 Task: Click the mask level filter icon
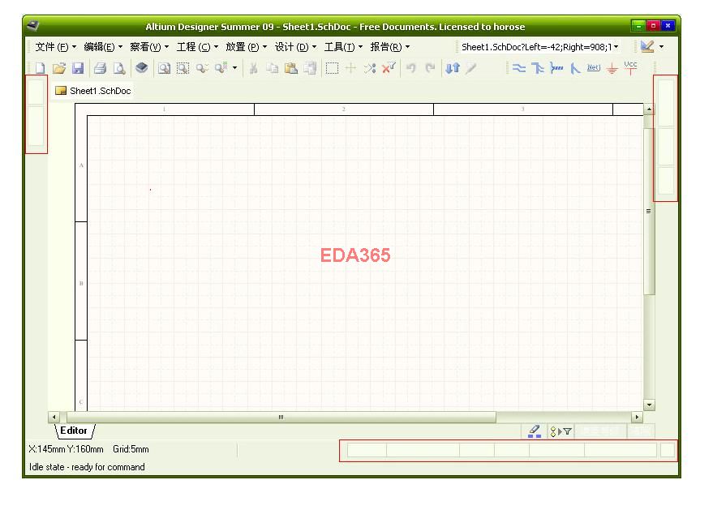tap(561, 431)
